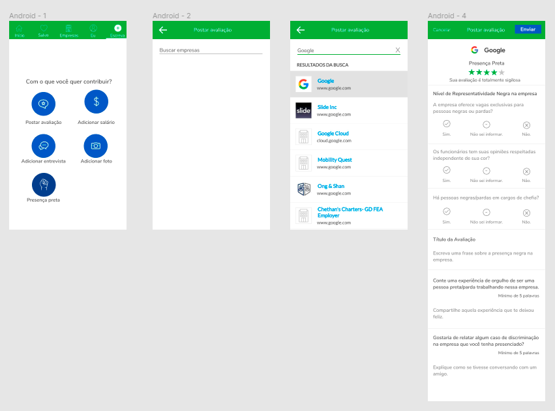
Task: Tap the Postar avaliação round icon
Action: (44, 104)
